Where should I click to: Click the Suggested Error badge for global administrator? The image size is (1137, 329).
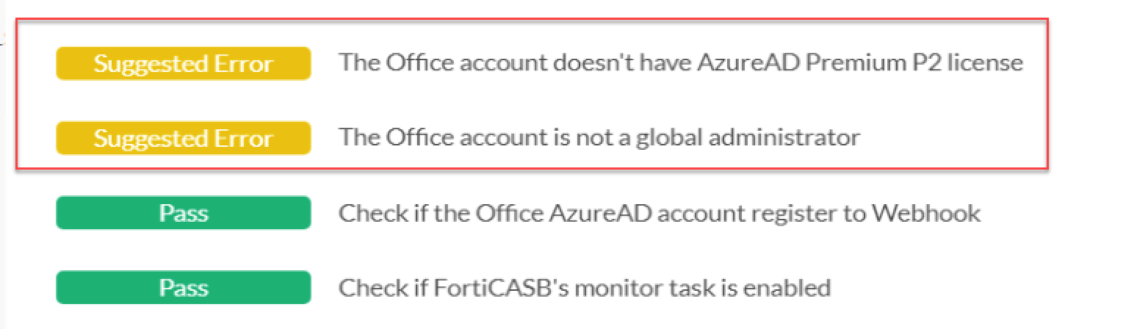click(x=183, y=139)
